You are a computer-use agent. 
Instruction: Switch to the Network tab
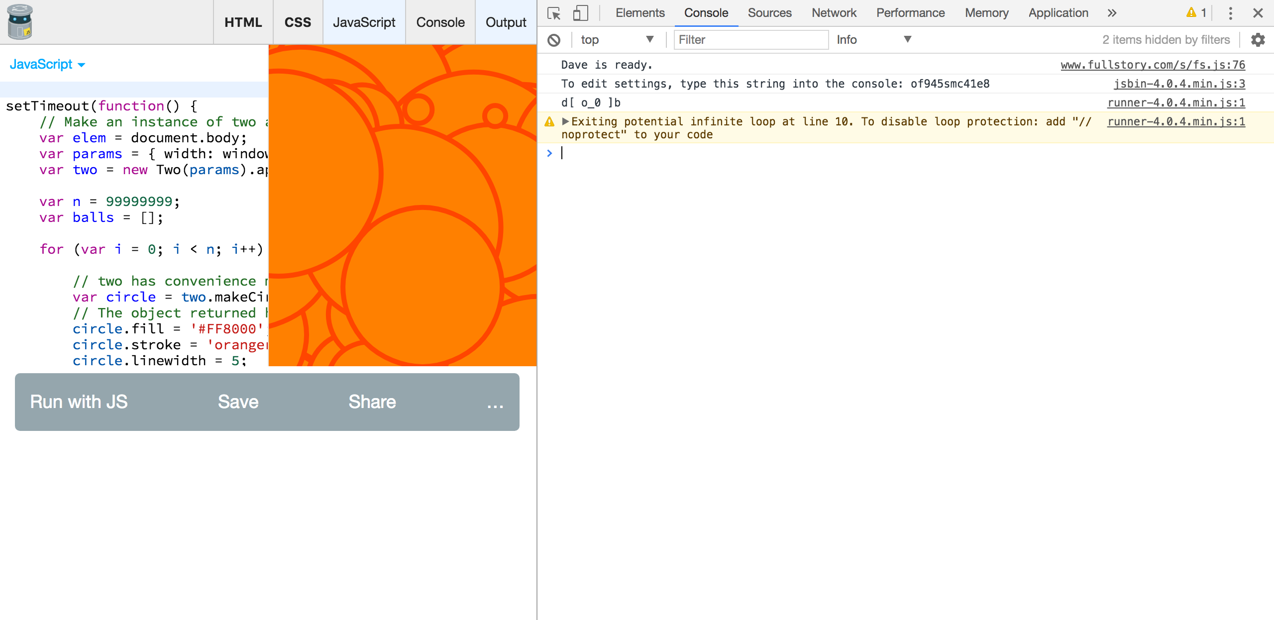(x=834, y=13)
